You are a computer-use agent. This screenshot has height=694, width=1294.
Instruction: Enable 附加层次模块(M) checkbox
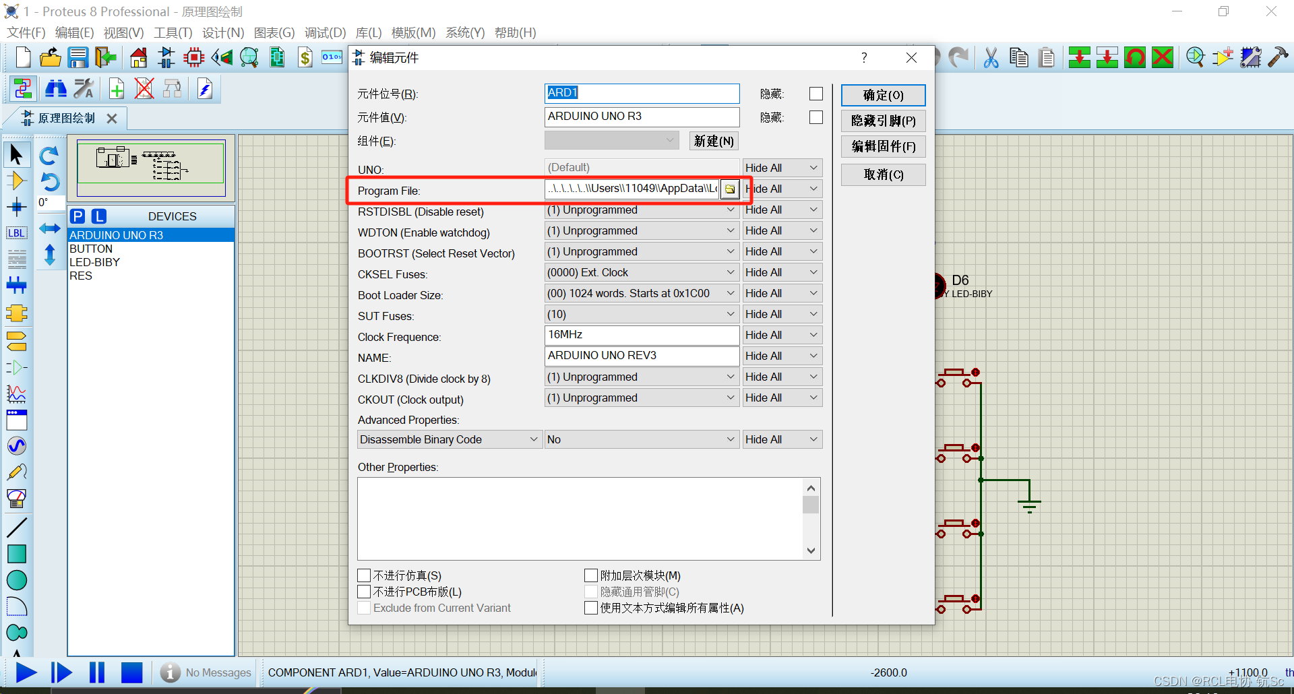coord(591,575)
